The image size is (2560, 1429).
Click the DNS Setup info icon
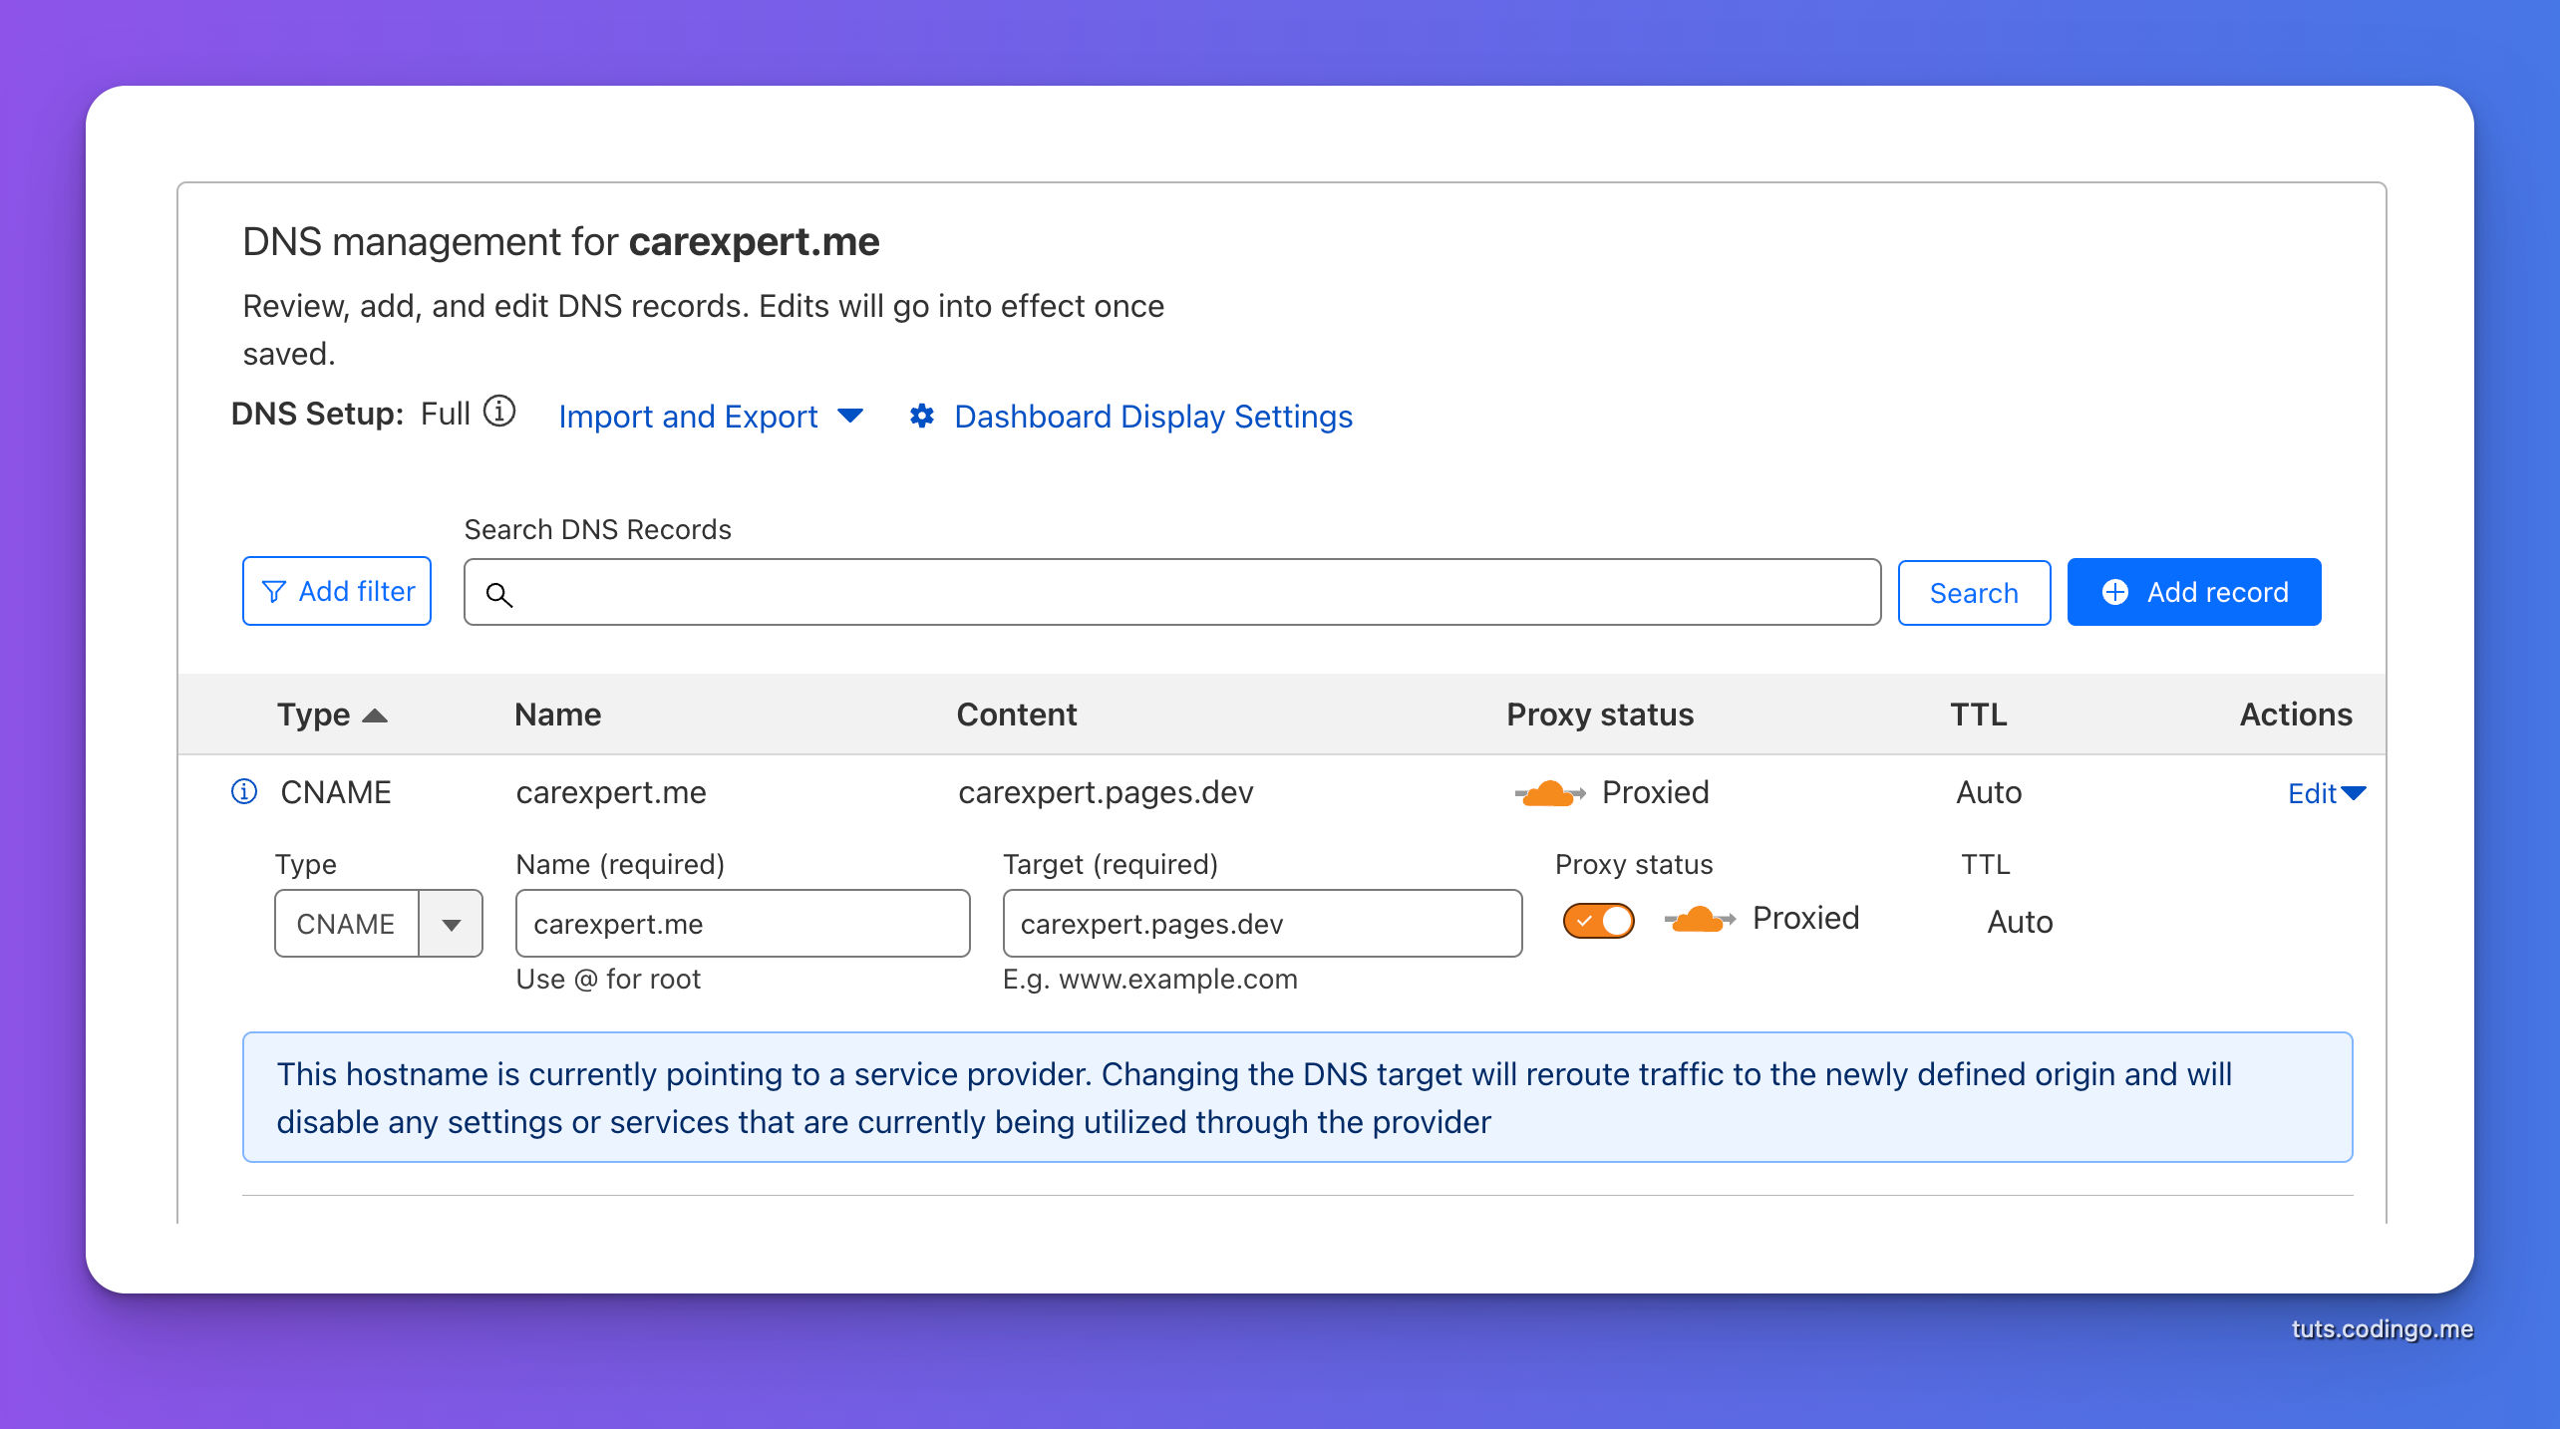[x=499, y=412]
